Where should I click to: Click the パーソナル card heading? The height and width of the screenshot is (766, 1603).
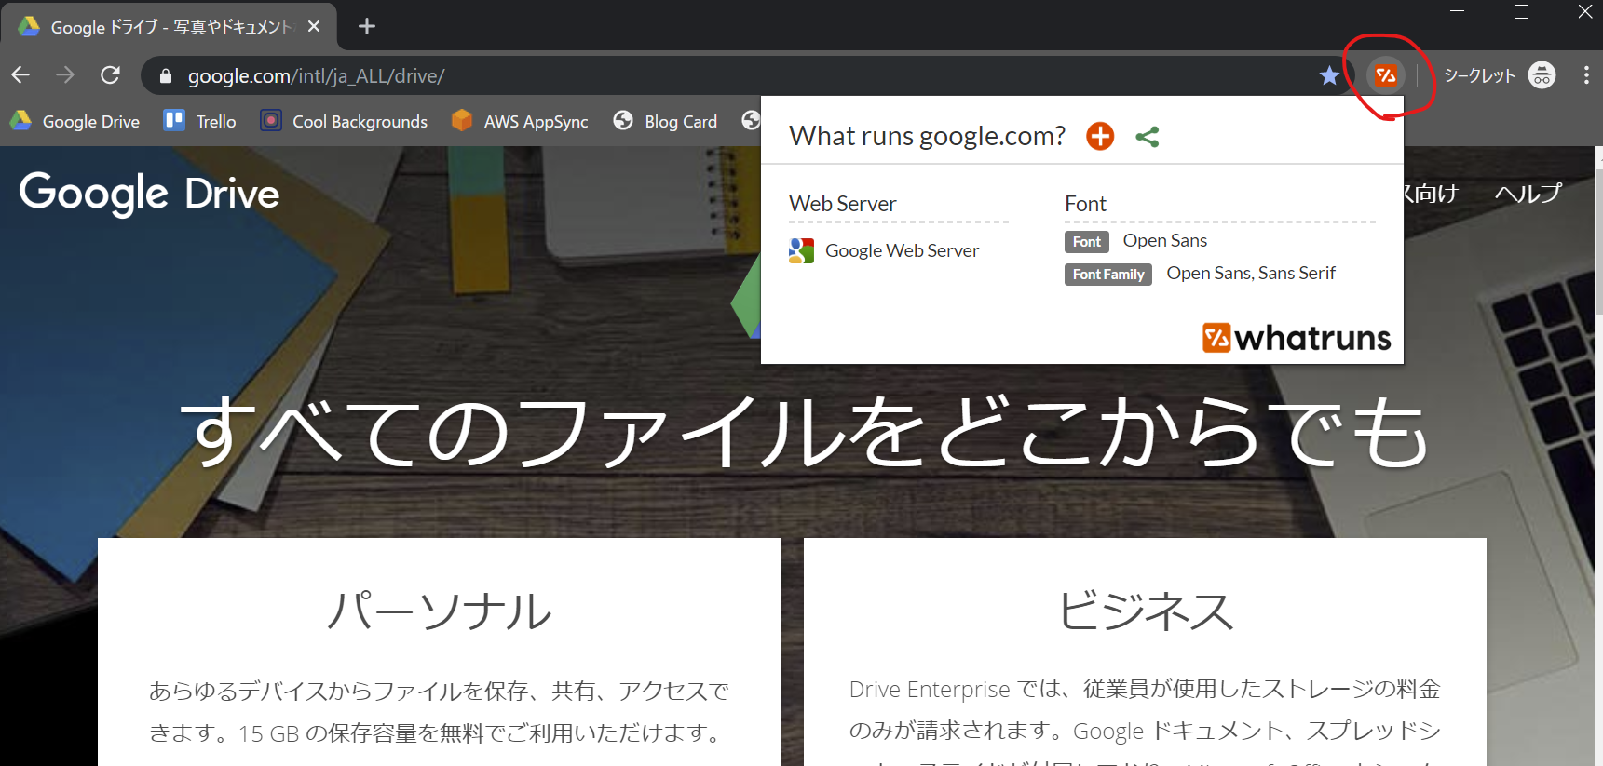tap(440, 611)
